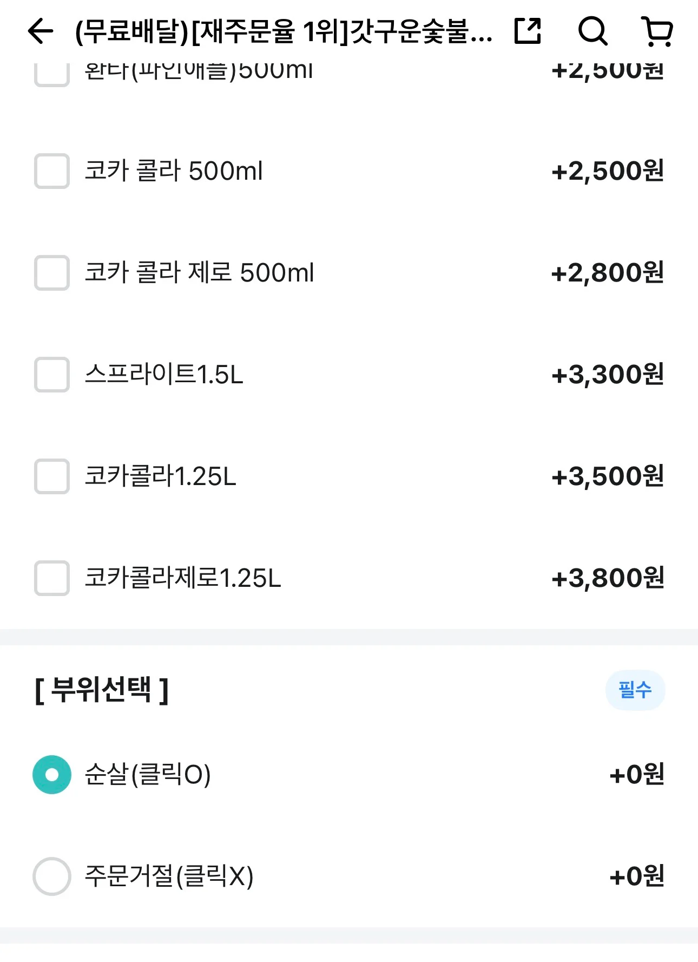Viewport: 698px width, 962px height.
Task: Tap the store title text in header
Action: pyautogui.click(x=284, y=31)
